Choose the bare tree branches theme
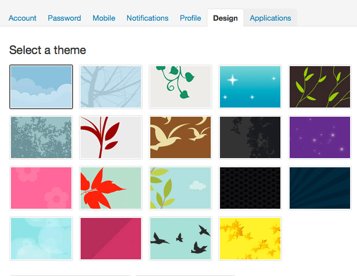 [x=111, y=87]
